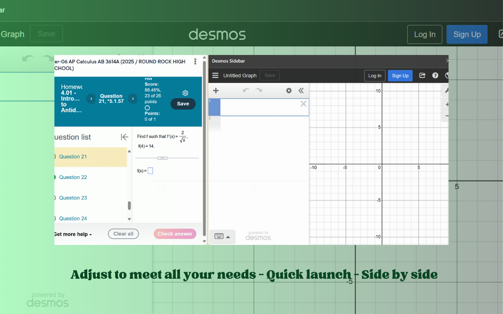Open the homework settings gear icon
This screenshot has width=503, height=314.
(185, 93)
